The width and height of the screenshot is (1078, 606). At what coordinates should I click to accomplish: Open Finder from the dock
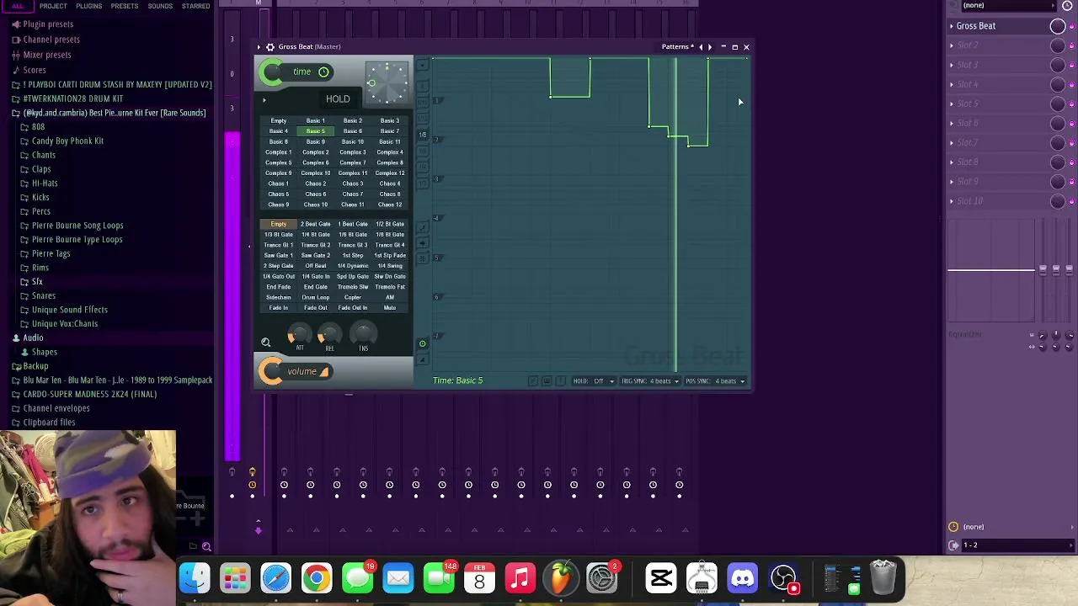click(195, 578)
